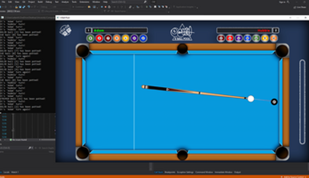Switch to the Immediate Window tab
Image resolution: width=309 pixels, height=178 pixels.
click(x=224, y=172)
